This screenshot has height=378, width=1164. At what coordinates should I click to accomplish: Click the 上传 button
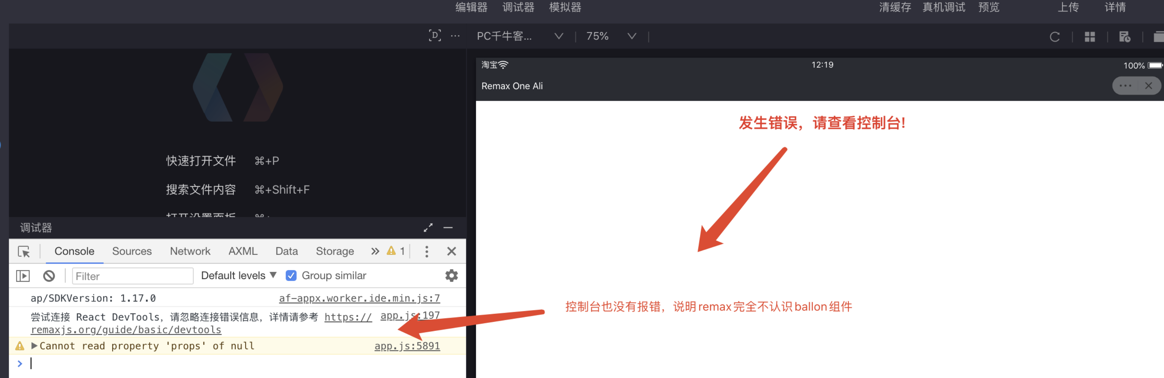pos(1068,7)
